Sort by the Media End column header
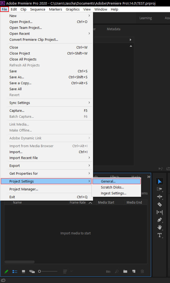This screenshot has height=283, width=170. (x=134, y=203)
